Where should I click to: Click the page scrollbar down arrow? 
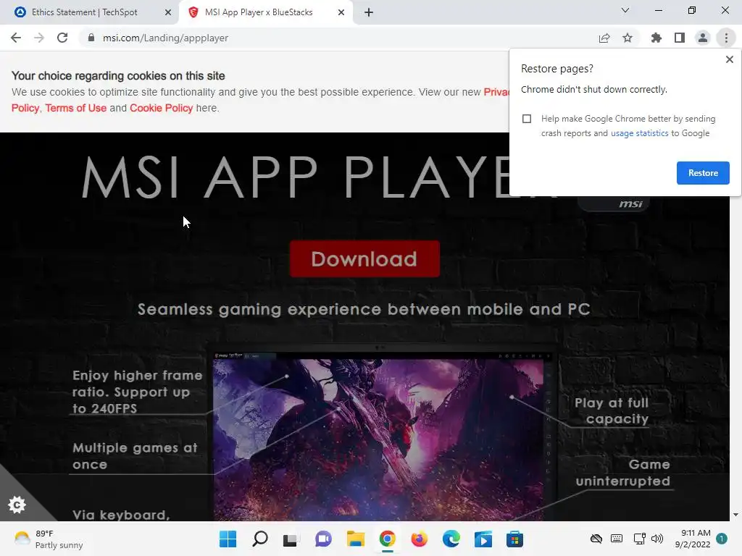(735, 515)
